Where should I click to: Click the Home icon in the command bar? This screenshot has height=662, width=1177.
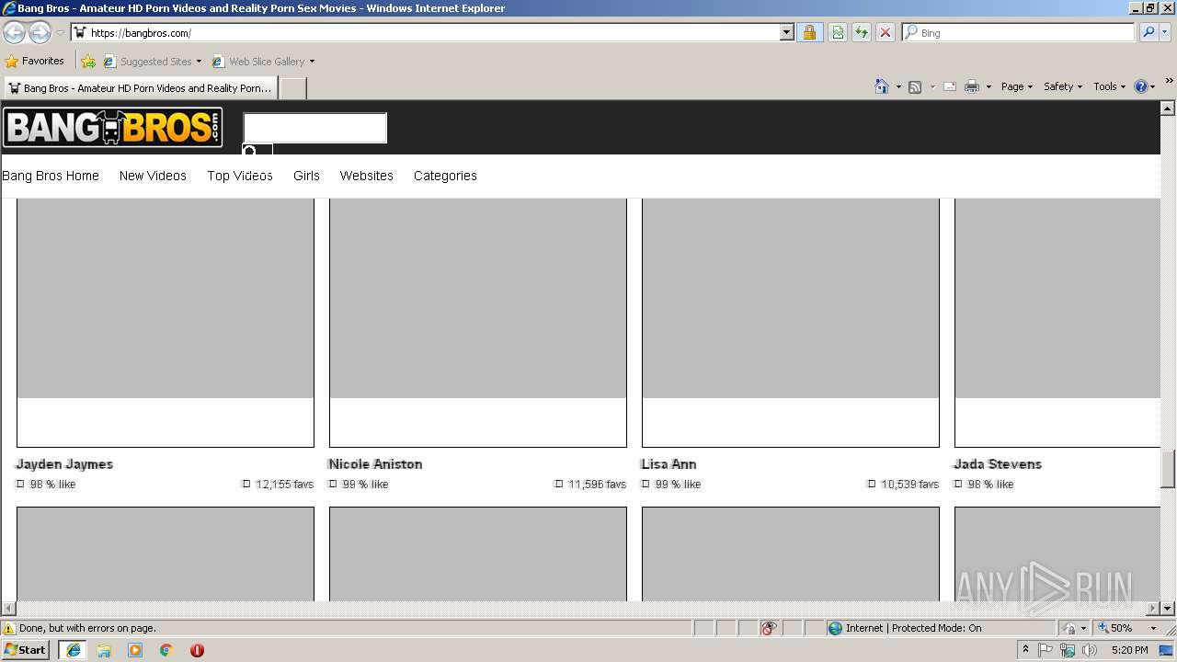click(x=881, y=86)
